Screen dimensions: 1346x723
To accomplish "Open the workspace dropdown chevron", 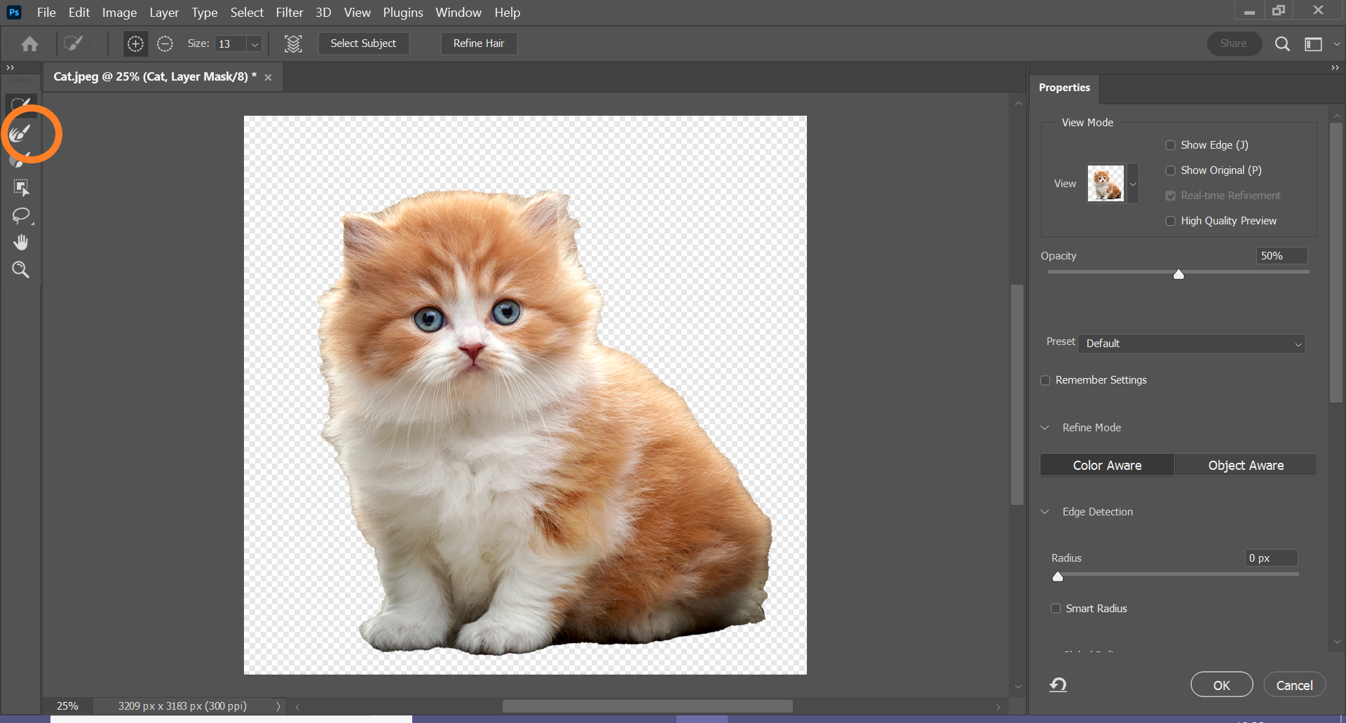I will (x=1336, y=43).
